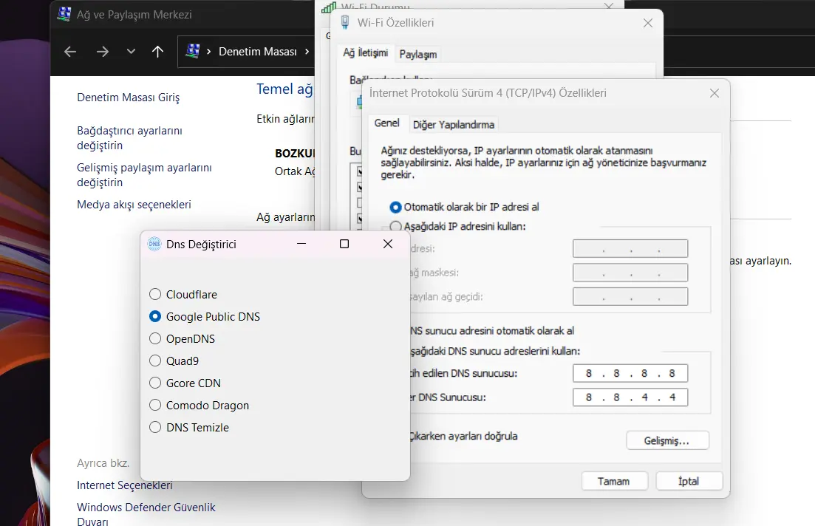The width and height of the screenshot is (815, 526).
Task: Click the Control Panel icon in address bar
Action: (x=193, y=51)
